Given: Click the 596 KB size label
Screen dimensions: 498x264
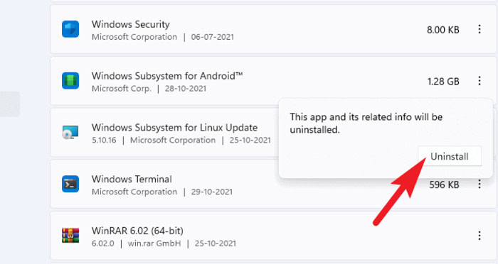Looking at the screenshot, I should [445, 185].
